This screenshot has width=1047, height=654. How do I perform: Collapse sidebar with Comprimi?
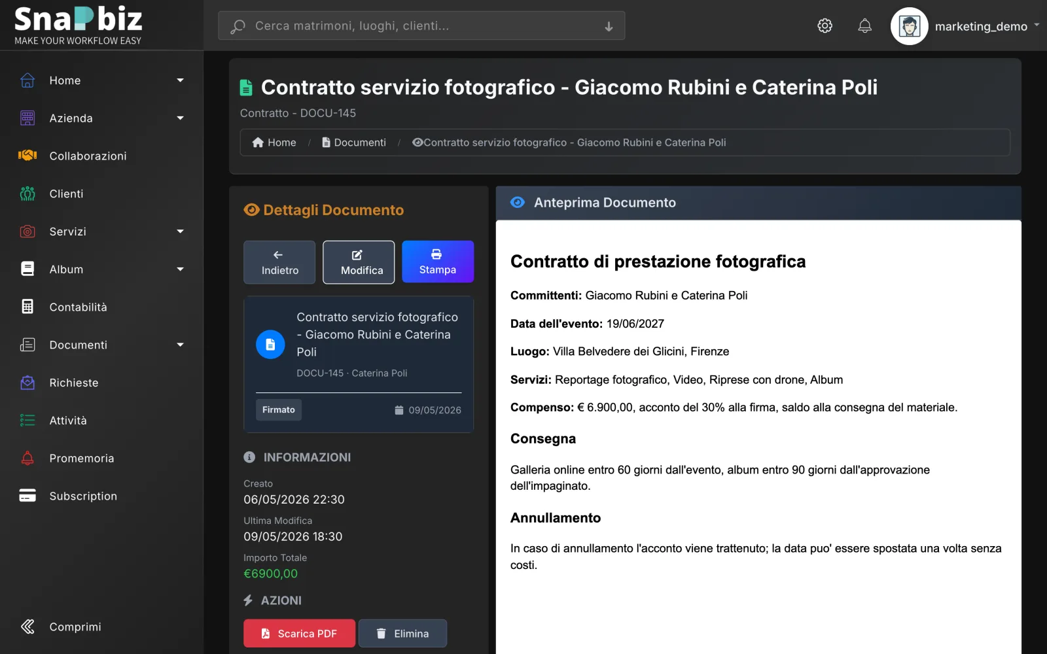pos(61,627)
